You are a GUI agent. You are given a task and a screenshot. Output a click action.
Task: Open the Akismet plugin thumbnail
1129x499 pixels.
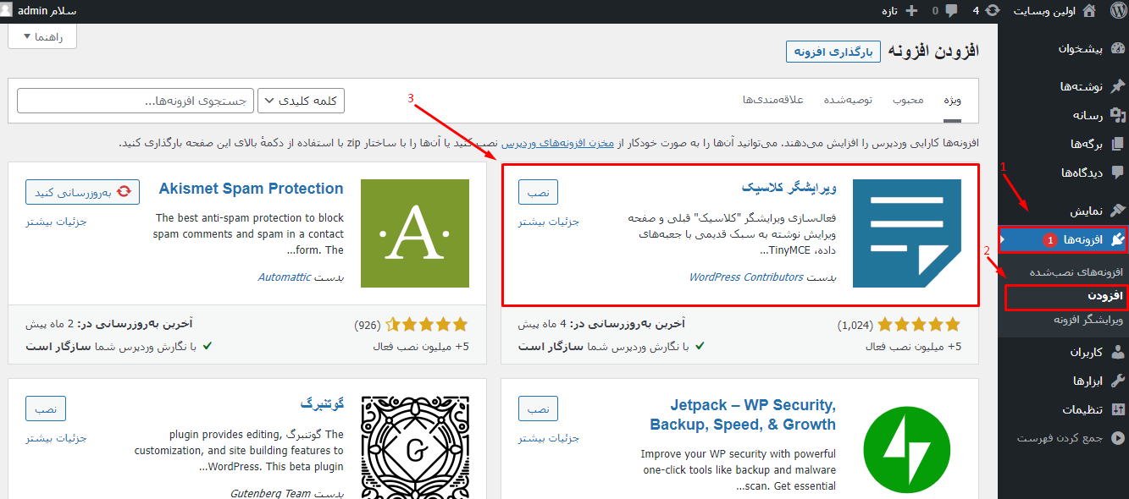(x=415, y=233)
